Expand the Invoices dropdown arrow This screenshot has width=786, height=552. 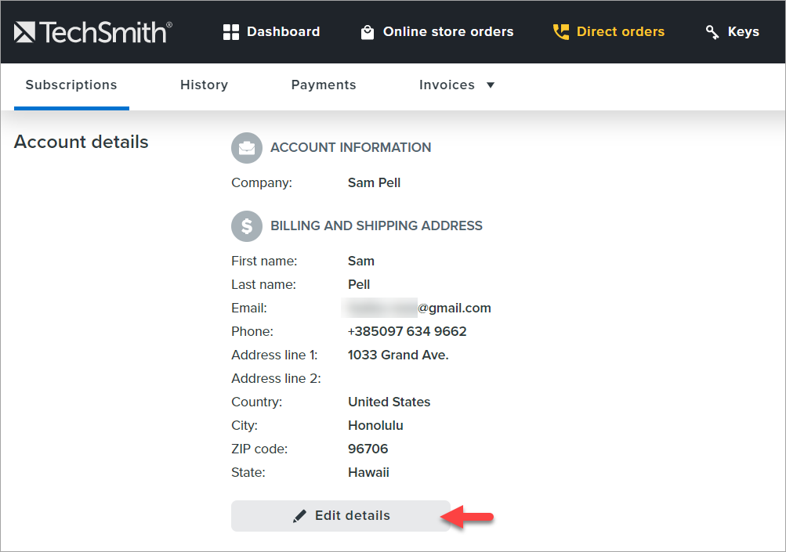pyautogui.click(x=490, y=85)
